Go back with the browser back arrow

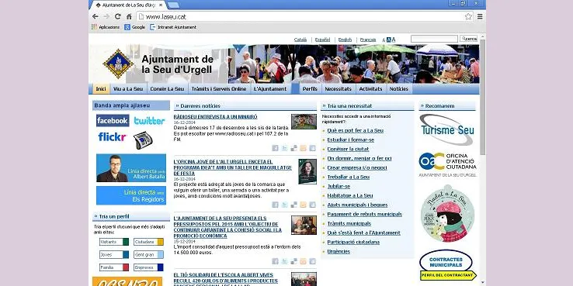tap(95, 16)
